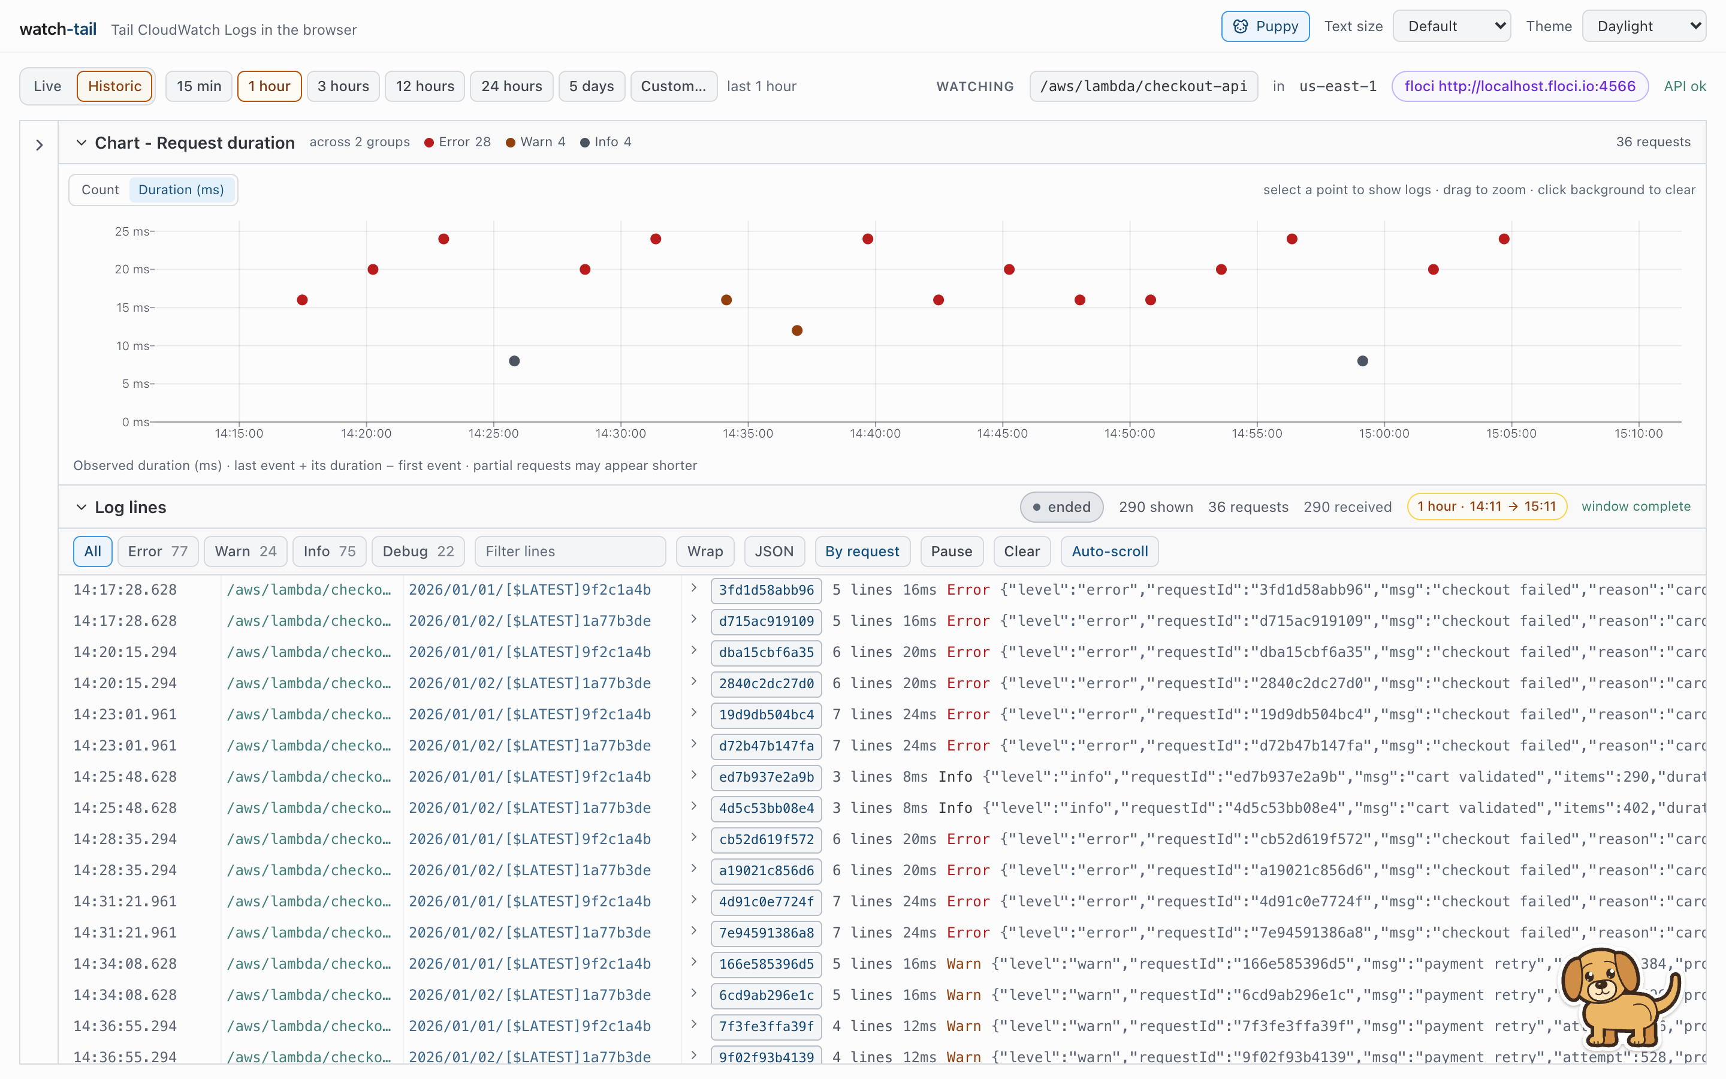
Task: Select the brown Warn point at 12 ms
Action: tap(798, 330)
